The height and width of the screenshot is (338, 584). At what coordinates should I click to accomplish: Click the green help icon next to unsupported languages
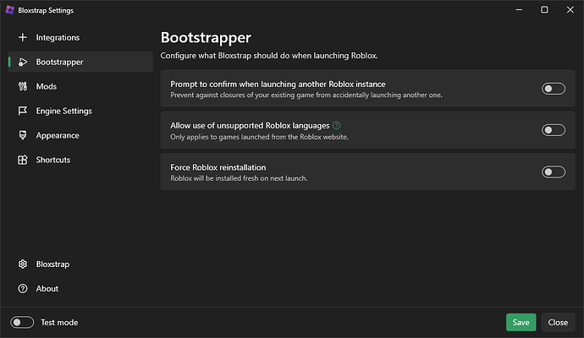pyautogui.click(x=336, y=125)
